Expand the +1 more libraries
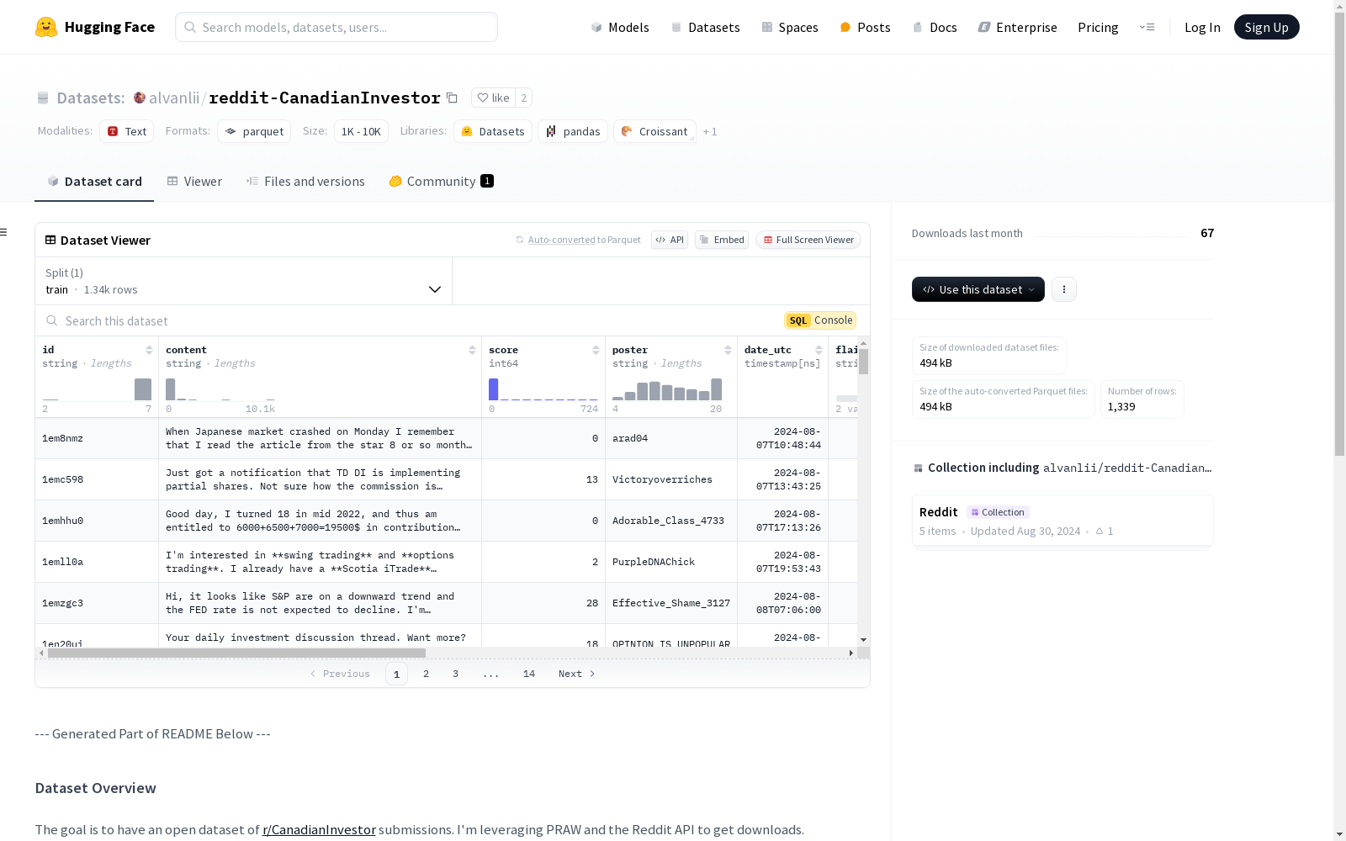1346x841 pixels. [x=710, y=131]
